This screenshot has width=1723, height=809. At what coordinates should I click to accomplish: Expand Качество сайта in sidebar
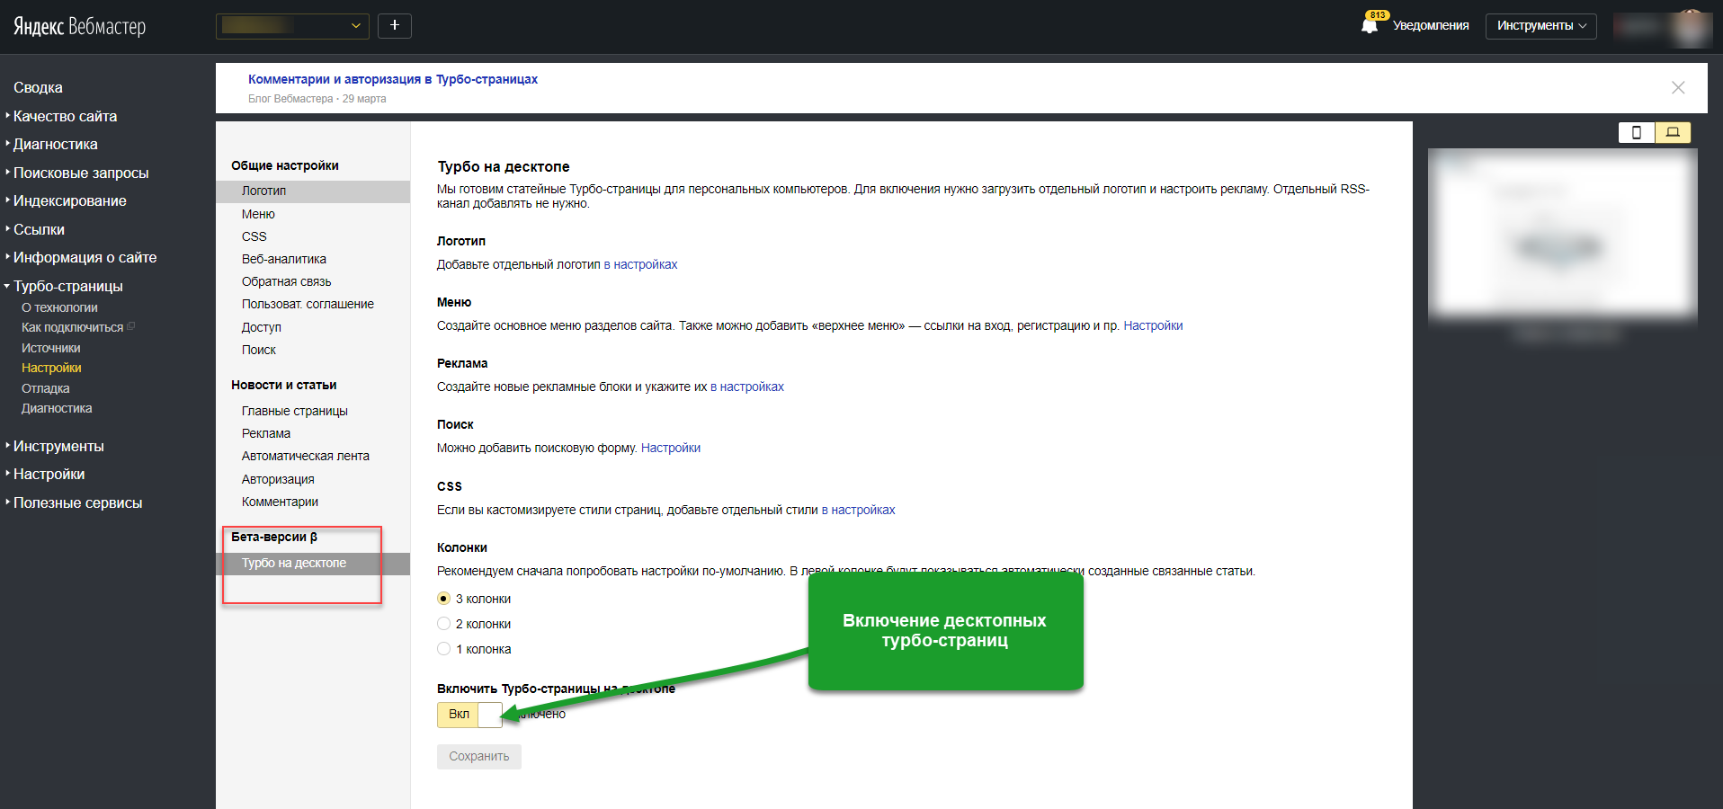point(65,116)
